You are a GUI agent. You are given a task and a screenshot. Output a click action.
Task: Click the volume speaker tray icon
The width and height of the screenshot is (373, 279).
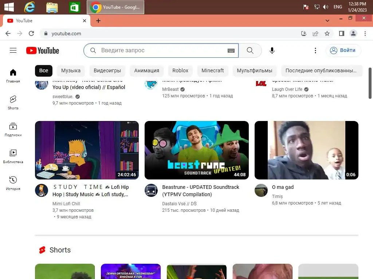(x=325, y=7)
